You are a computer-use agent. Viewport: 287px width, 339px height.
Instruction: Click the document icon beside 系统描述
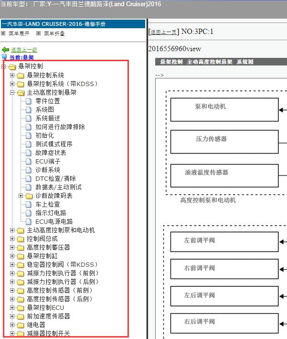tap(29, 118)
